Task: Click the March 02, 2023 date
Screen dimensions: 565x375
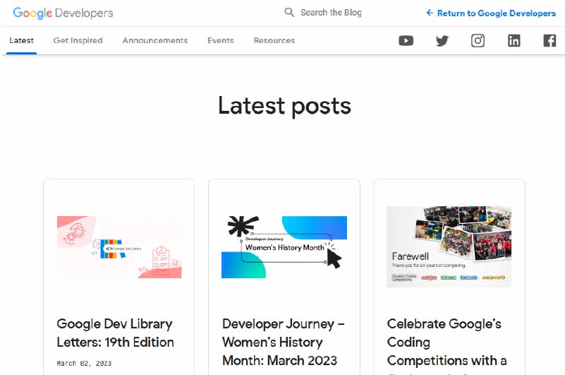Action: (x=84, y=364)
